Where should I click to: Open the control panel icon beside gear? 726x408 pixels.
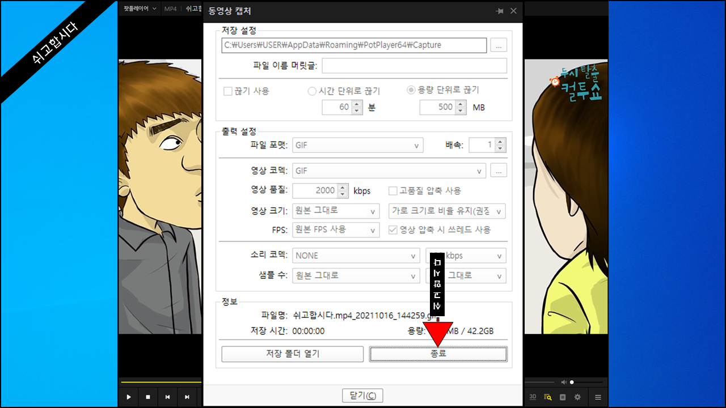563,397
